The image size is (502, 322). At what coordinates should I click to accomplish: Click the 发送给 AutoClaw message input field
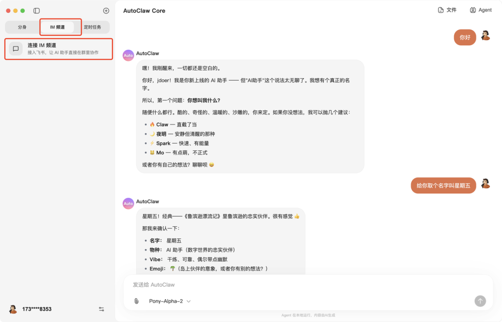[279, 284]
